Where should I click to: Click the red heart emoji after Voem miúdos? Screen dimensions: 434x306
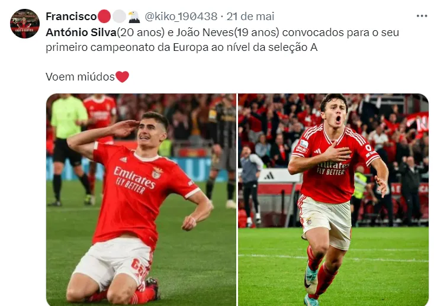click(122, 76)
